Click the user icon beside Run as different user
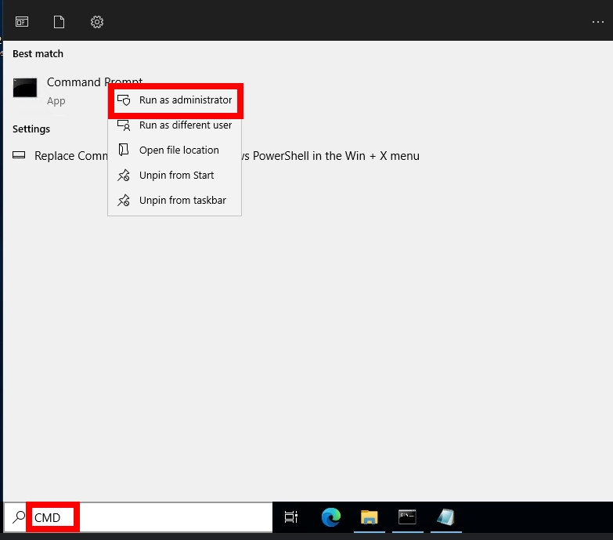This screenshot has width=613, height=540. [x=124, y=125]
